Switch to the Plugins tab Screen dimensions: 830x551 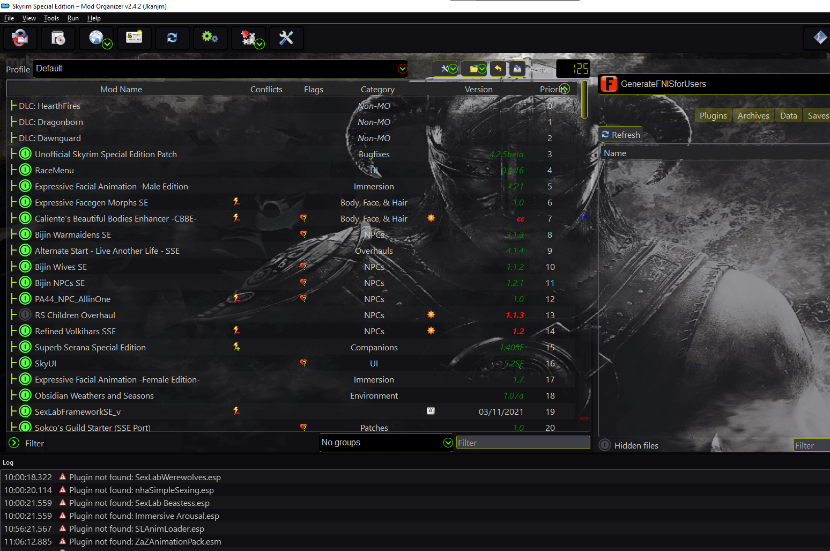713,115
